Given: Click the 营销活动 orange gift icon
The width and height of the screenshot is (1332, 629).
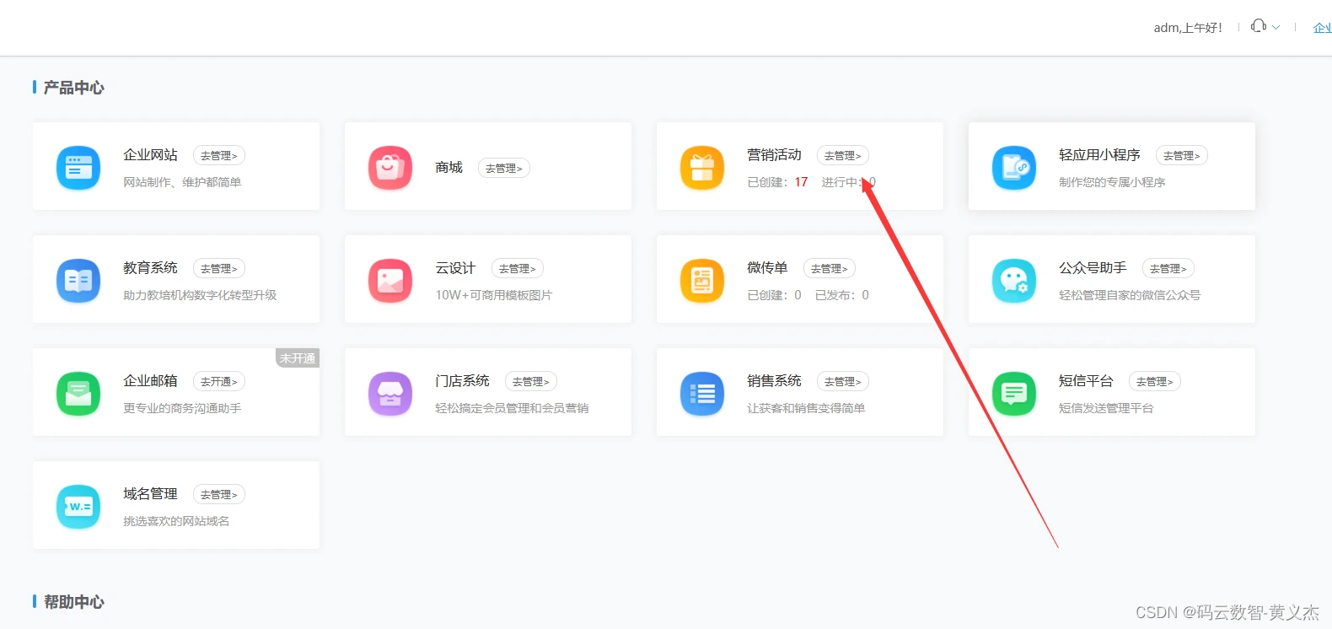Looking at the screenshot, I should click(x=702, y=168).
